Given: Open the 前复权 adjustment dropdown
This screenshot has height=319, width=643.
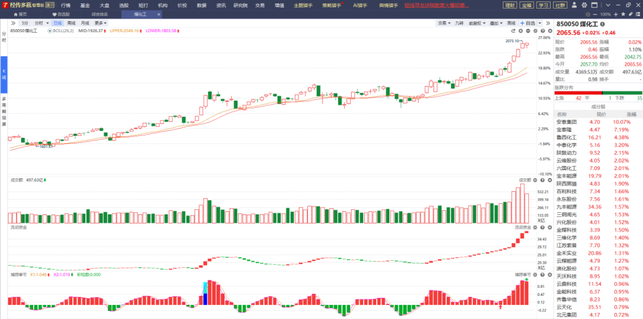Looking at the screenshot, I should (477, 23).
